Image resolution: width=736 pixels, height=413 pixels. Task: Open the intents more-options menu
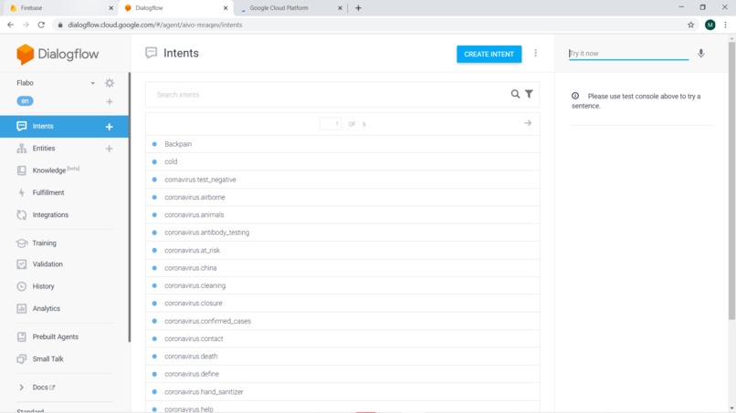536,53
